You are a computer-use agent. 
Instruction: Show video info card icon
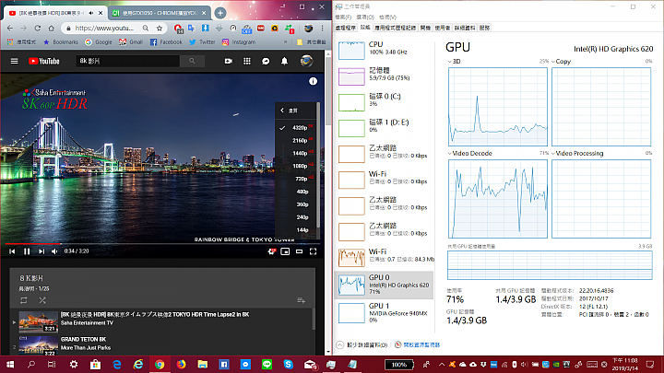point(313,81)
